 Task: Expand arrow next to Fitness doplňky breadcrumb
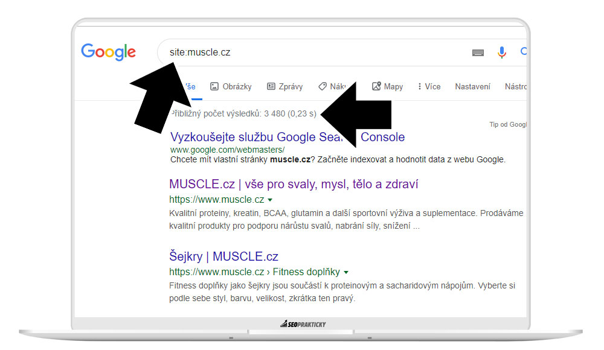pyautogui.click(x=346, y=272)
